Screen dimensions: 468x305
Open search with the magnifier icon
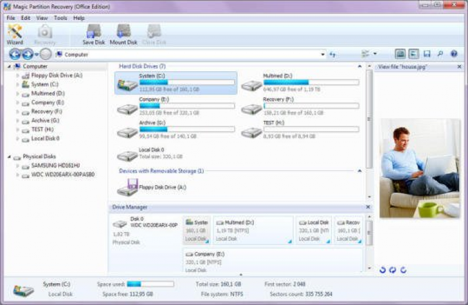441,54
